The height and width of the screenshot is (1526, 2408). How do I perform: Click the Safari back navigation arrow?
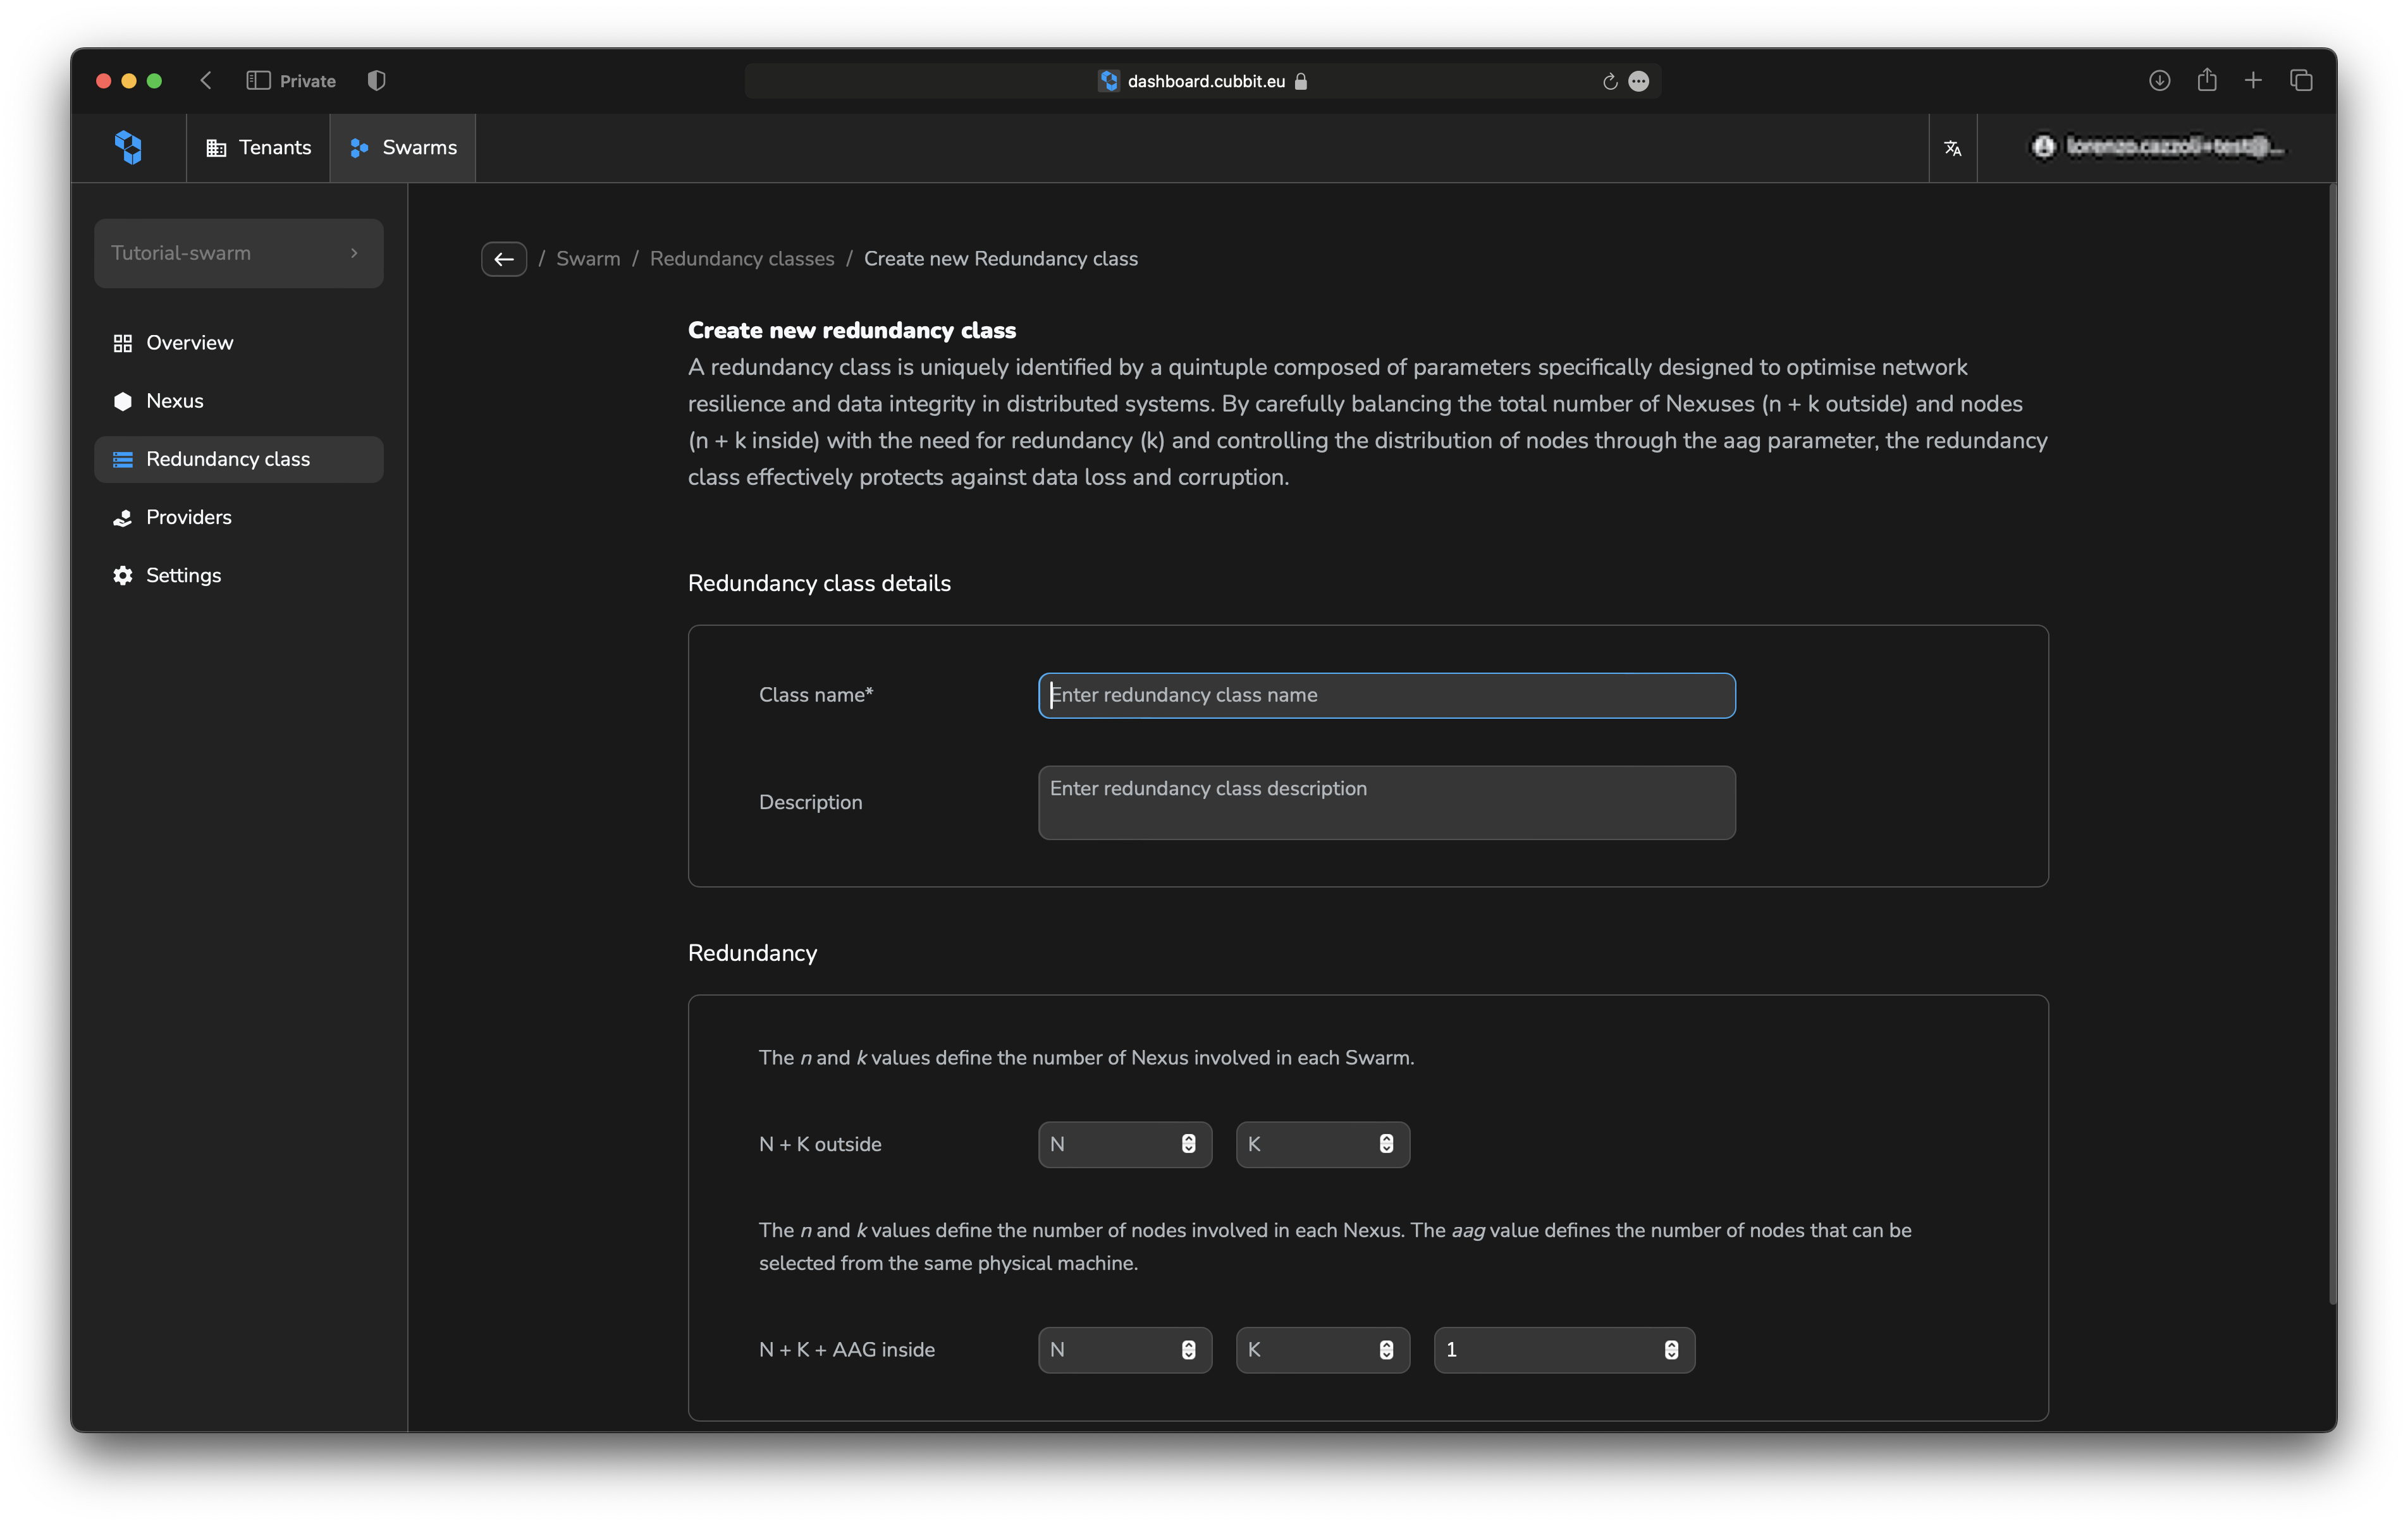pos(206,81)
